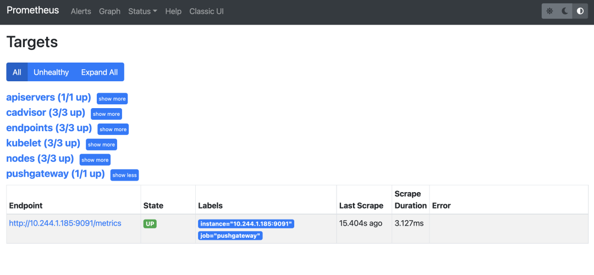The height and width of the screenshot is (275, 594).
Task: Select the All targets filter
Action: pyautogui.click(x=17, y=72)
